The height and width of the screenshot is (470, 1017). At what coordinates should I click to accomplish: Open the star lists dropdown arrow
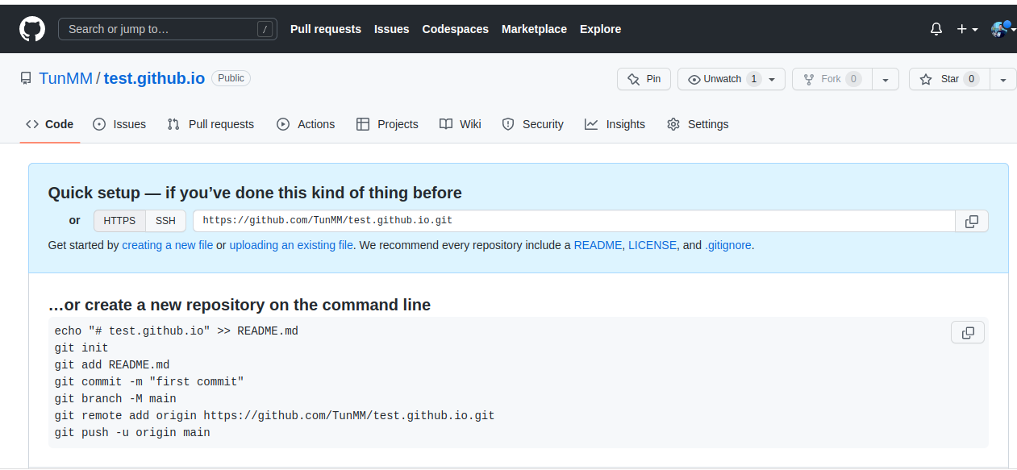click(1003, 79)
